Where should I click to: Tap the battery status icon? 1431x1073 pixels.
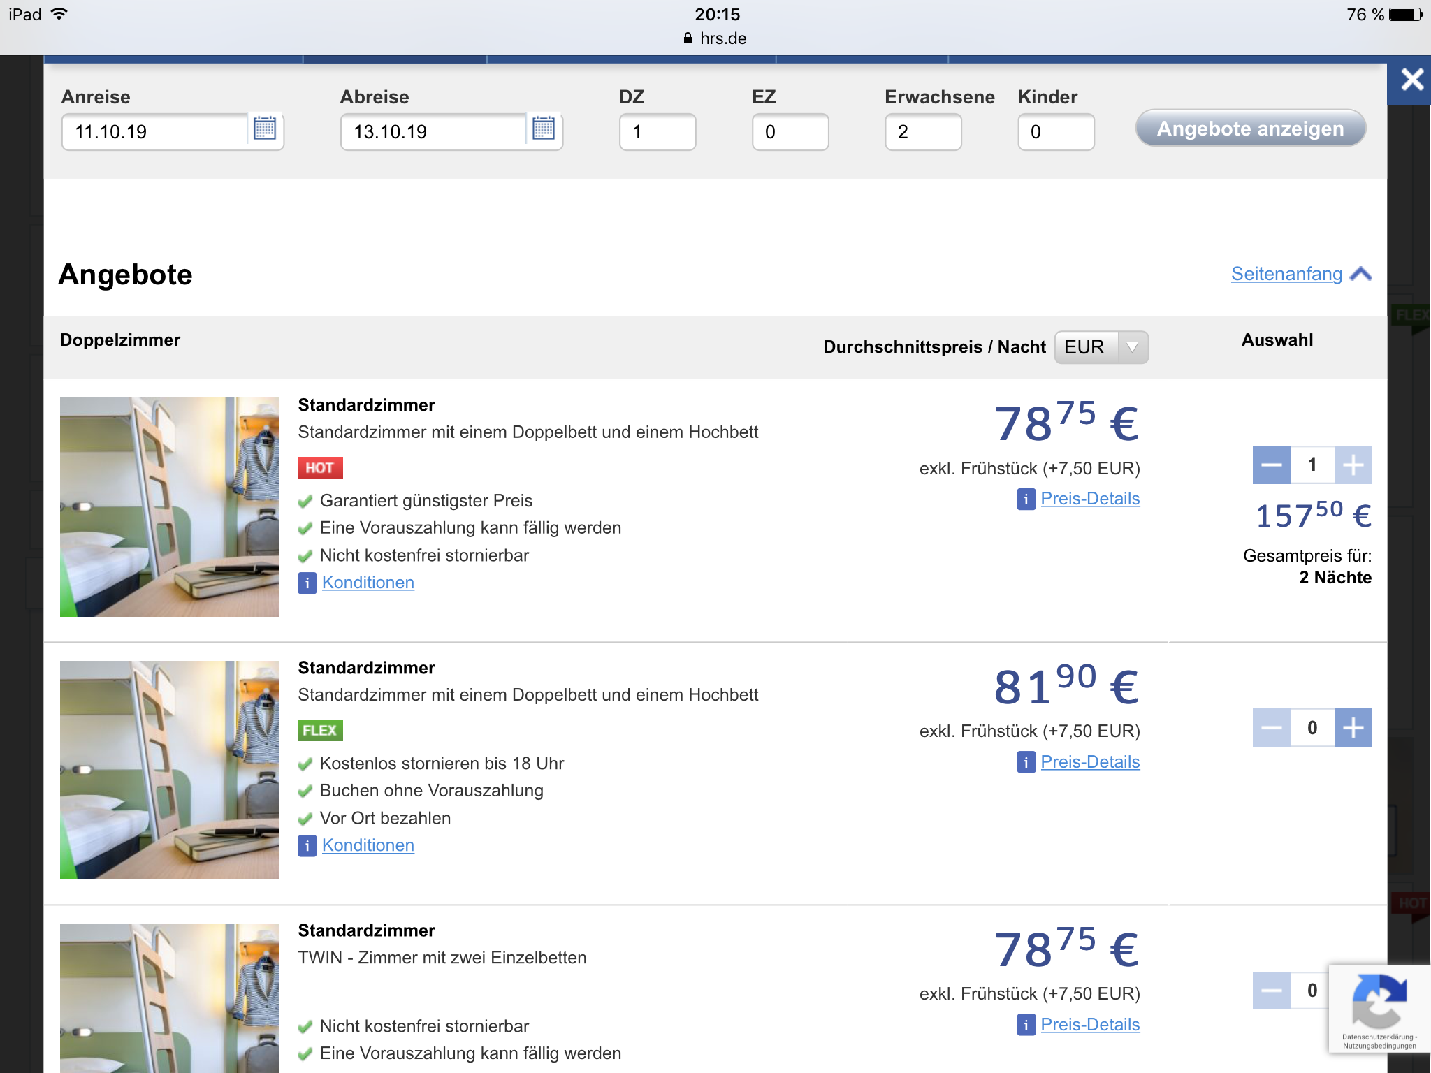coord(1406,15)
